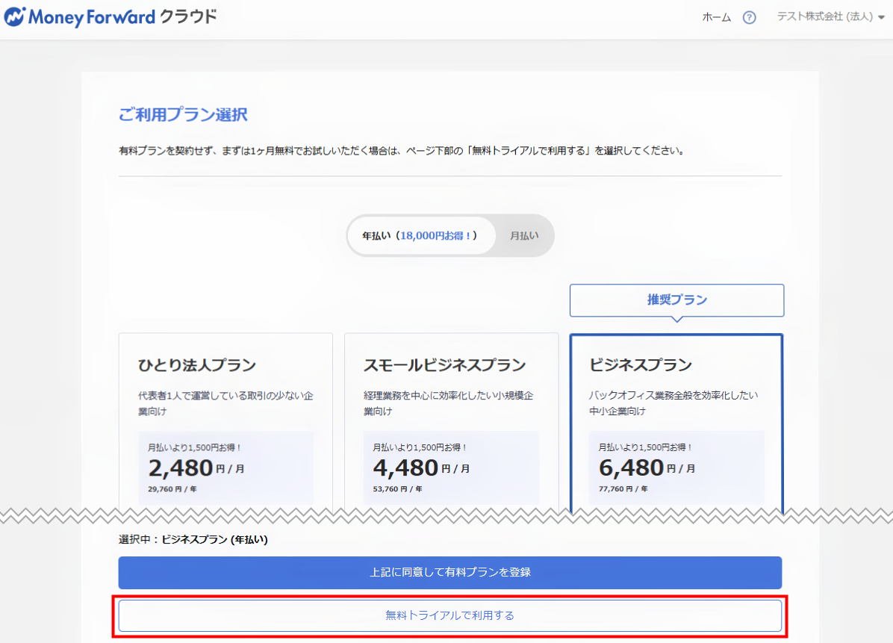The image size is (893, 643).
Task: Click 上記に同意して有料プランを登録 button
Action: pos(450,572)
